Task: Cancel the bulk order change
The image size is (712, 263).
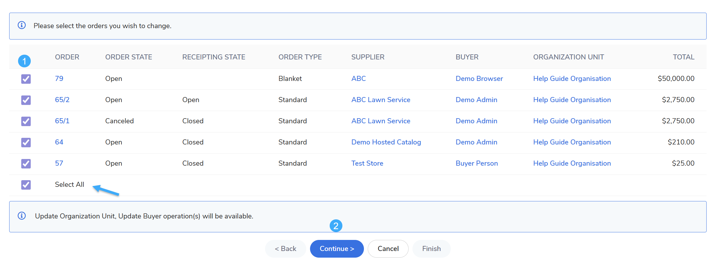Action: [388, 249]
